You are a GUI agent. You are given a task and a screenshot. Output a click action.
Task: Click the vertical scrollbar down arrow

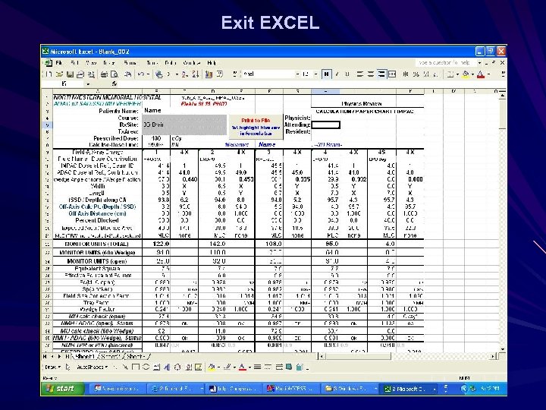[502, 349]
